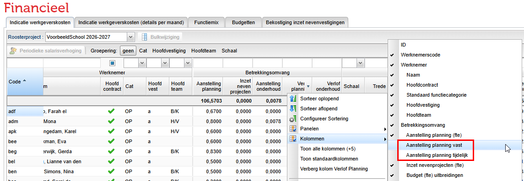Open Configureer Sortering gear icon
The image size is (524, 181).
(x=293, y=119)
